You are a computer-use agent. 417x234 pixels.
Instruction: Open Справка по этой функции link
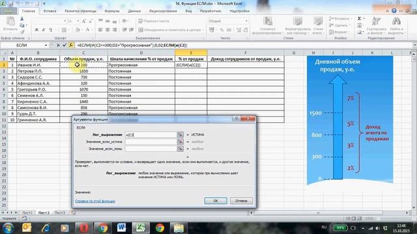click(95, 201)
